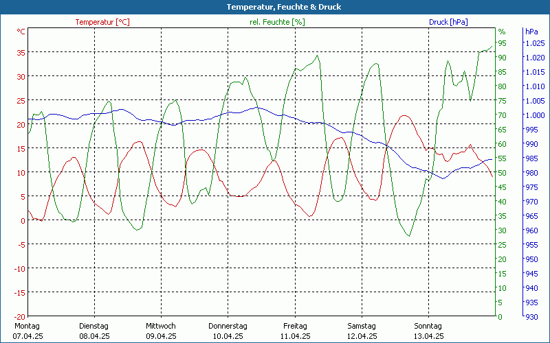
Task: Click the 'Freitag' day label
Action: (295, 326)
